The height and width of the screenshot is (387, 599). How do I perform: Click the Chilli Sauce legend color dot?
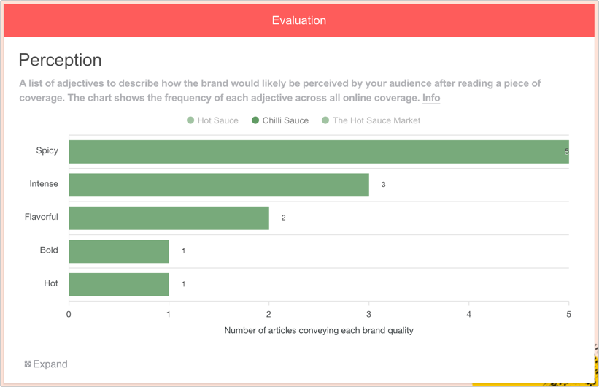[x=255, y=120]
